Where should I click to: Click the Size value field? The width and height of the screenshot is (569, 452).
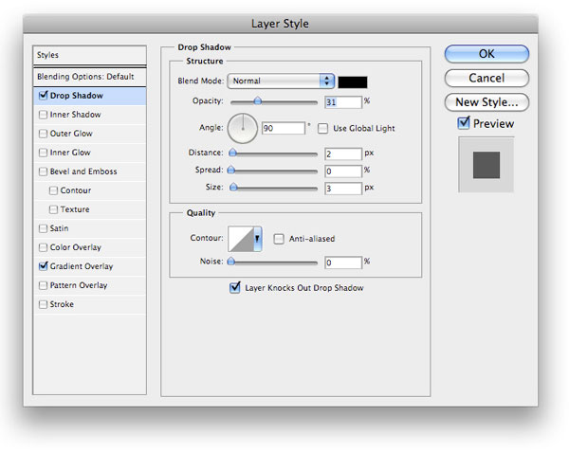343,189
